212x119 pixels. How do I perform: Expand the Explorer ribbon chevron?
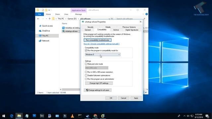143,14
